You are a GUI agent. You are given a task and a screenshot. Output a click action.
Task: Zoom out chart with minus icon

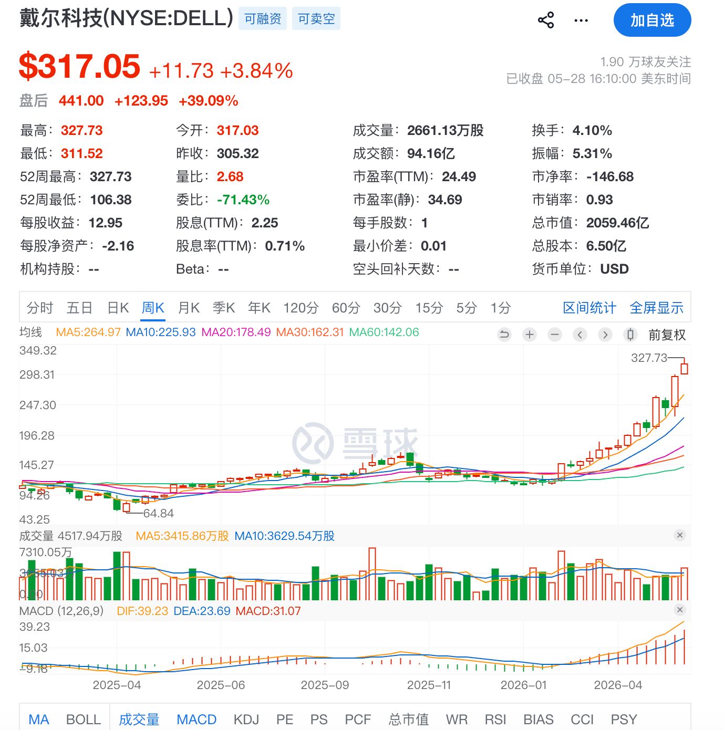click(x=555, y=335)
